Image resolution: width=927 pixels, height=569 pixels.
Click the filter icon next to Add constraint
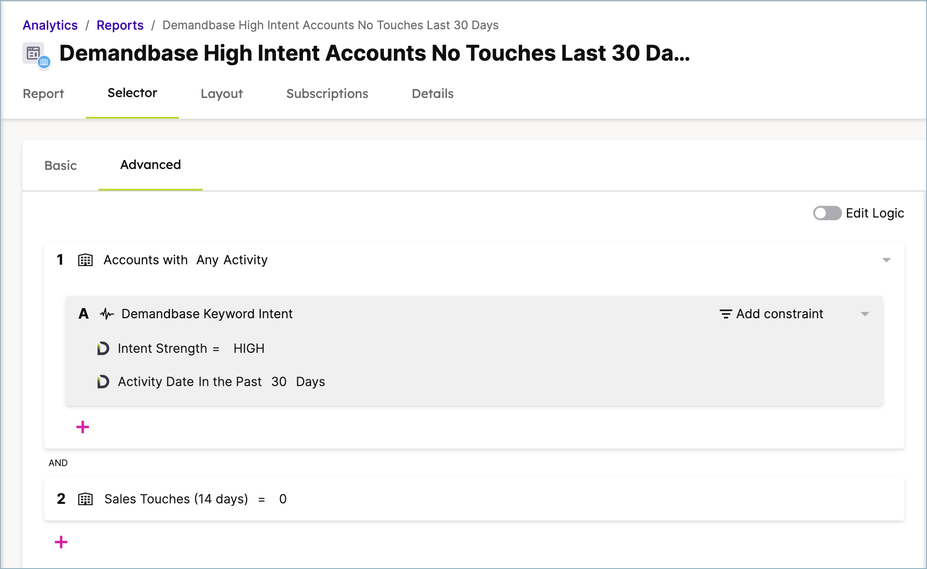coord(726,314)
